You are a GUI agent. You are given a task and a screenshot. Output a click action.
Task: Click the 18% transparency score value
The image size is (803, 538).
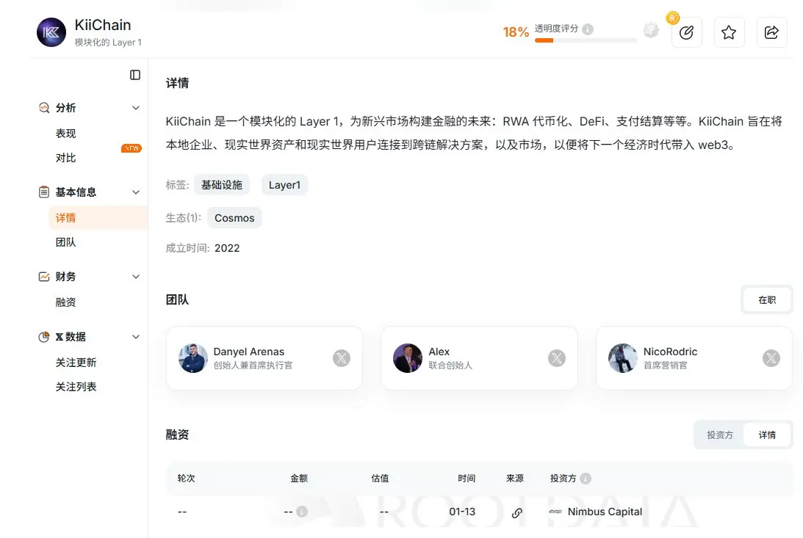click(516, 32)
